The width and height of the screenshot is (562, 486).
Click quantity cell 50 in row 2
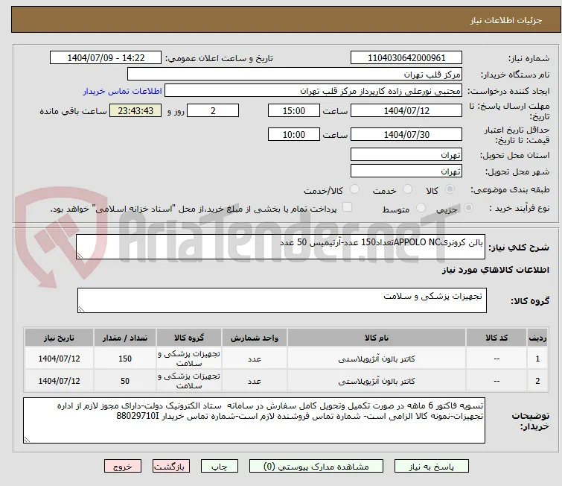tap(125, 381)
